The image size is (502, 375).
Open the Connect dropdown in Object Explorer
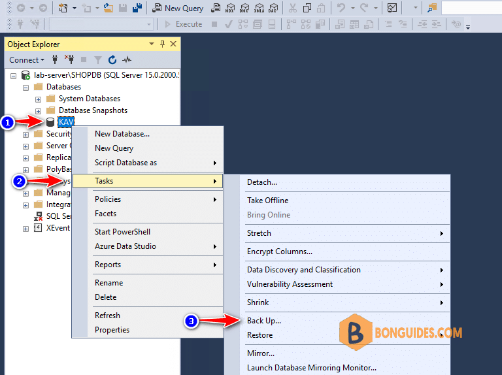tap(27, 60)
